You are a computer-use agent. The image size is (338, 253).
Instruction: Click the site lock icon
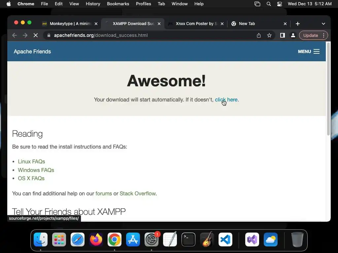click(49, 35)
